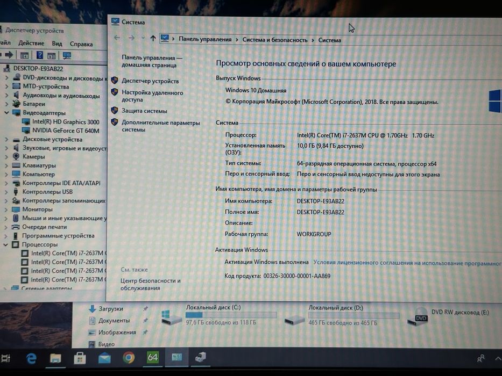
Task: Click Настройка удаленного доступа link
Action: click(x=152, y=96)
